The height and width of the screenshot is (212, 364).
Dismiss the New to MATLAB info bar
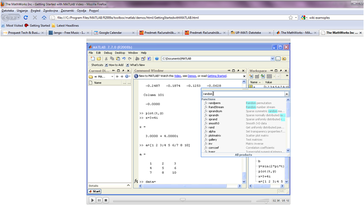pyautogui.click(x=244, y=76)
